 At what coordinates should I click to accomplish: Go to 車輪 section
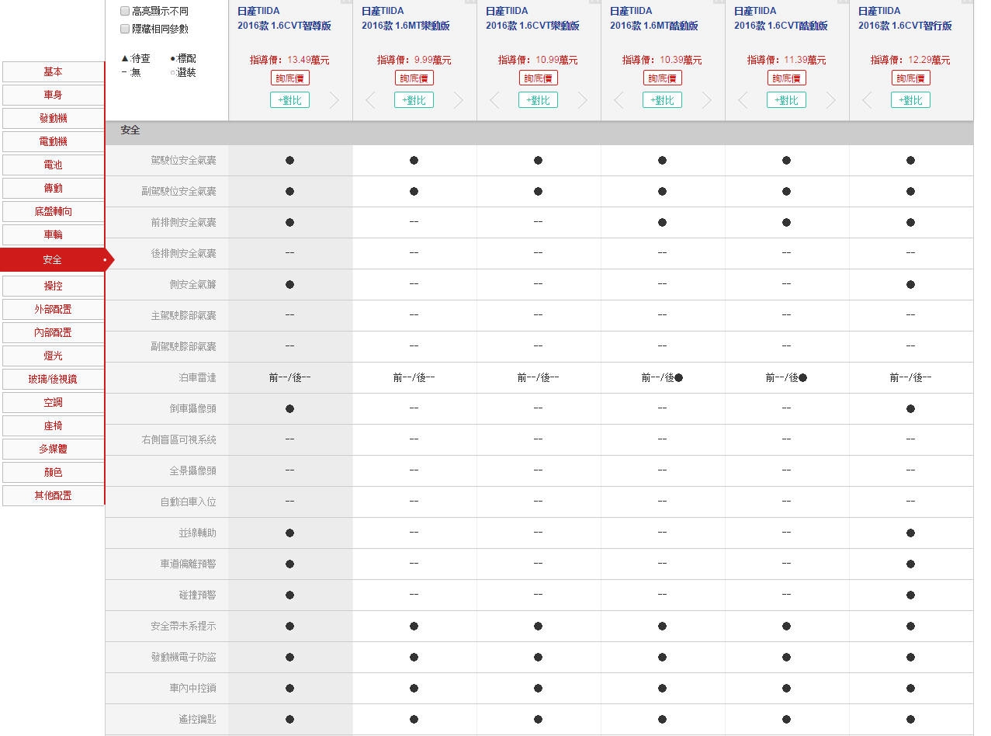[53, 234]
